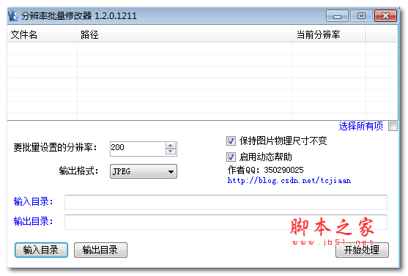Sort by 路径 column header
Image resolution: width=408 pixels, height=276 pixels.
(185, 34)
